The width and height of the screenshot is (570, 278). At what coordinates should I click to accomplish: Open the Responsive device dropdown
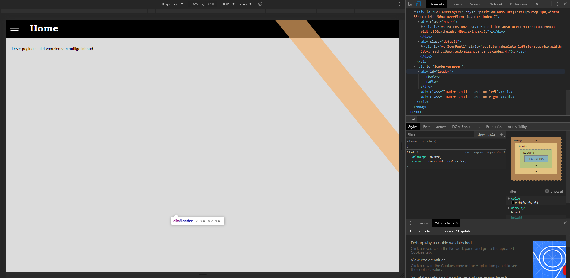point(172,4)
